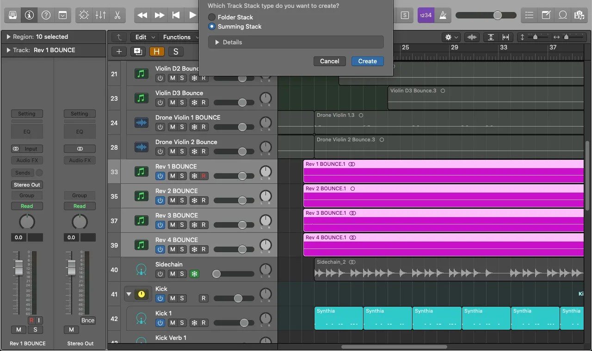Image resolution: width=592 pixels, height=351 pixels.
Task: Expand the Details disclosure triangle
Action: pyautogui.click(x=217, y=42)
